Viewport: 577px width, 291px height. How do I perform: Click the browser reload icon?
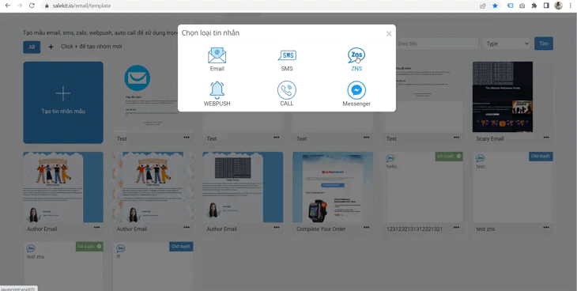pos(32,6)
